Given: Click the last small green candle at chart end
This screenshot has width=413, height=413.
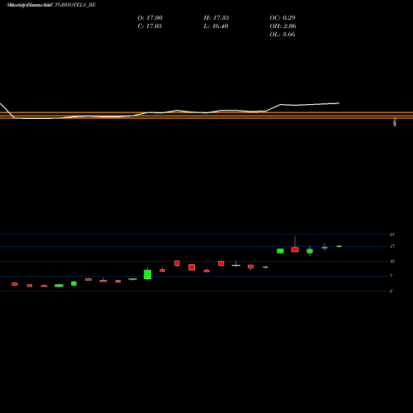Looking at the screenshot, I should click(x=339, y=246).
